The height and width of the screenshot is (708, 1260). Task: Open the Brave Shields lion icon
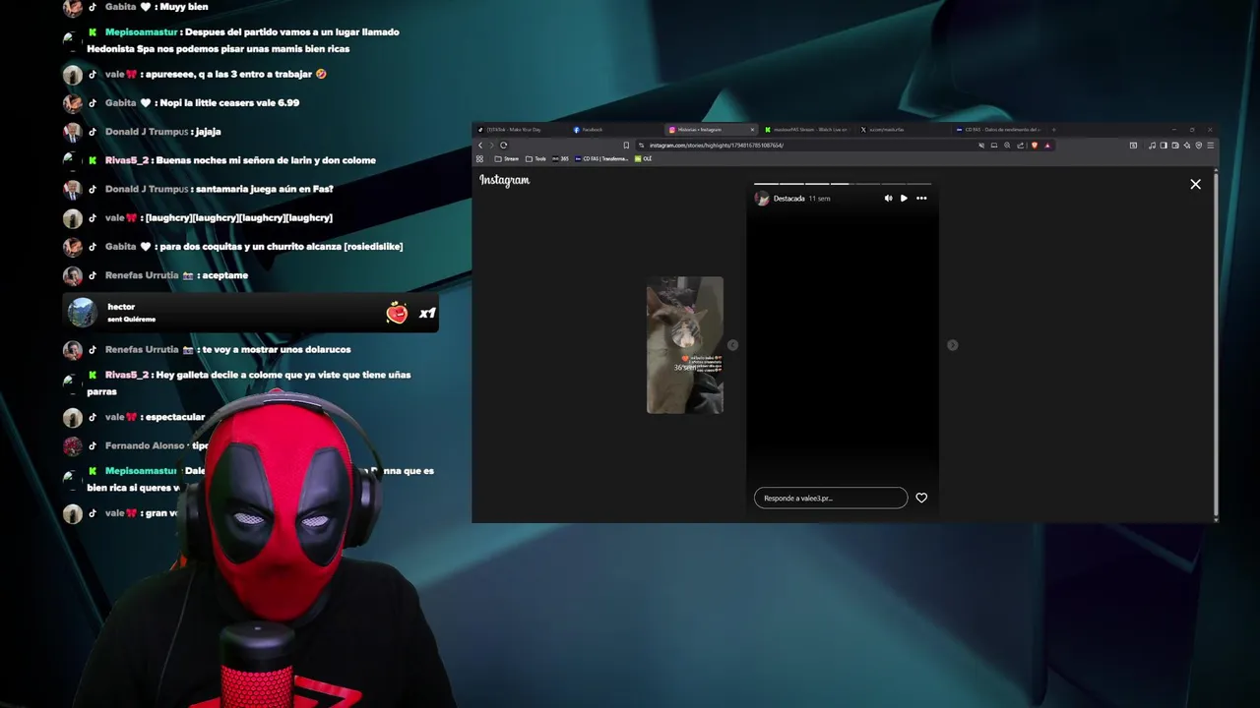[1034, 146]
